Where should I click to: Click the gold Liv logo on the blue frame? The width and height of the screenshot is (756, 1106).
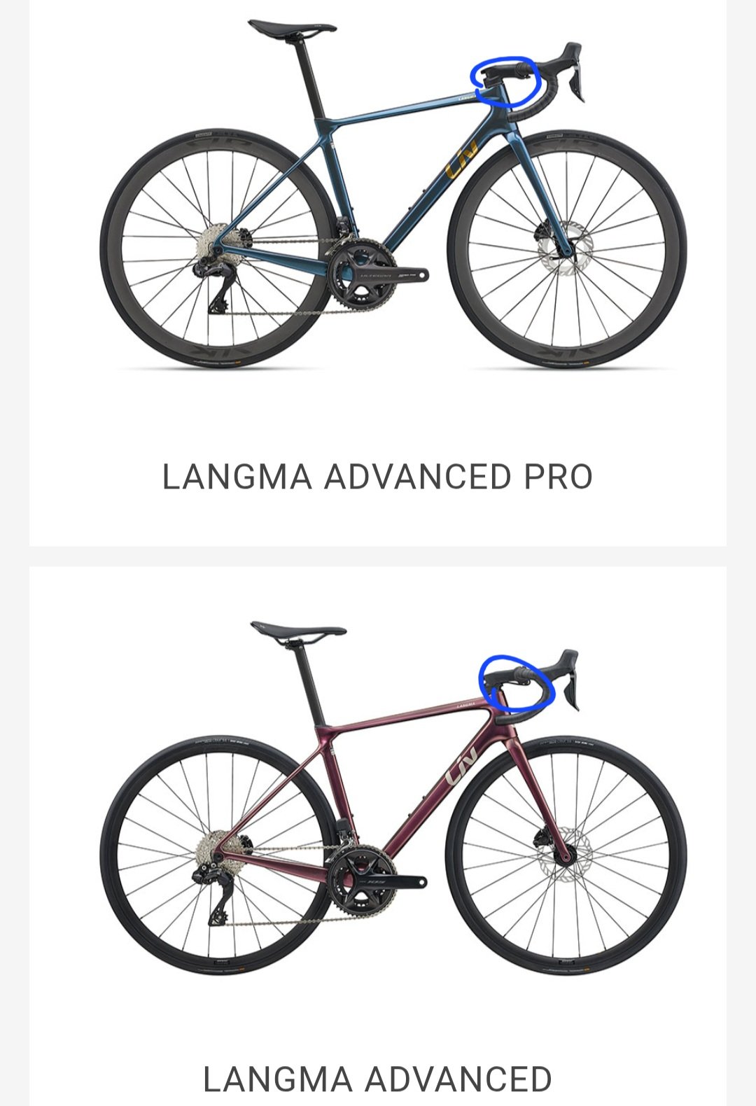(x=462, y=160)
